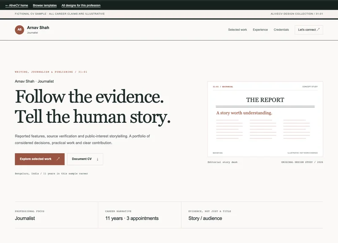
Task: Click the 'Career narrative' label
Action: (118, 211)
